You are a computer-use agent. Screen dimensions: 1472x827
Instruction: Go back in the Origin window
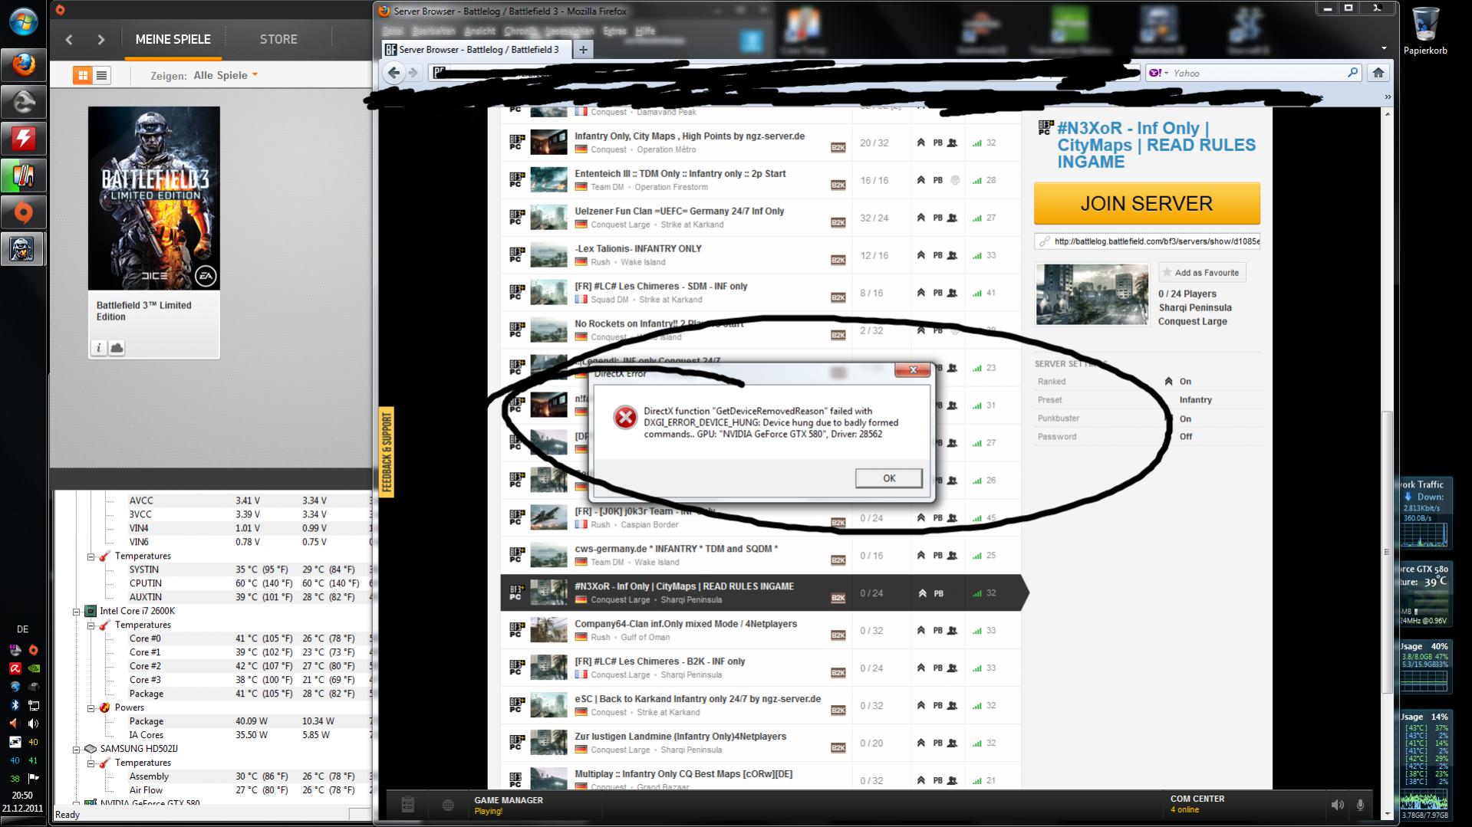click(69, 39)
